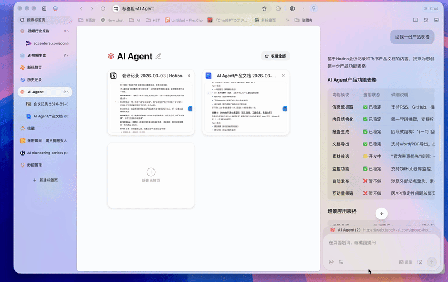Go back with the left arrow
This screenshot has height=282, width=448.
point(81,8)
